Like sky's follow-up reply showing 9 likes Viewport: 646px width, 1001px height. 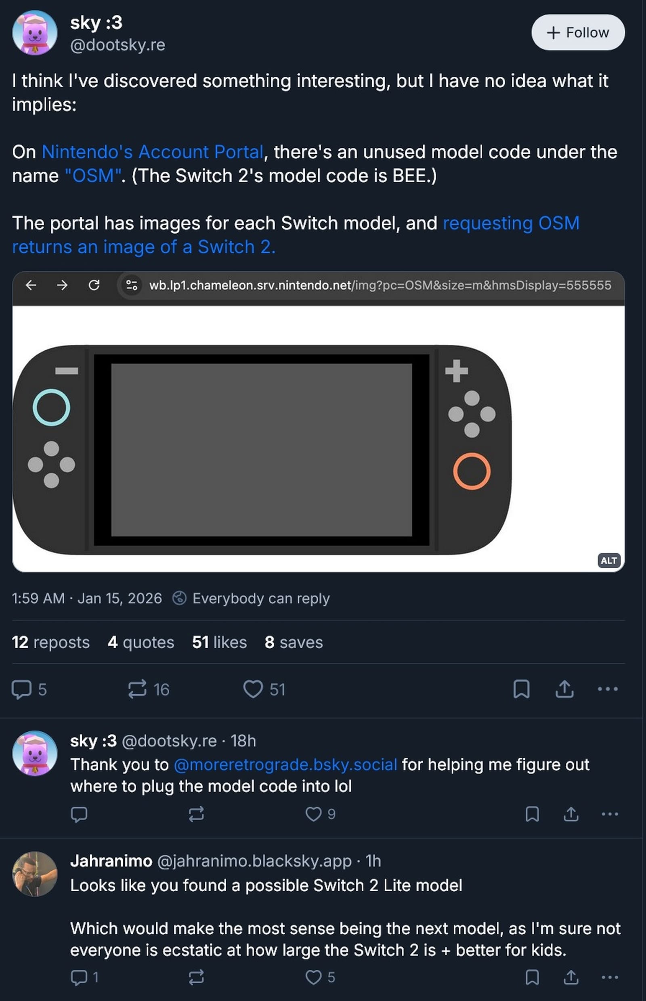(314, 815)
